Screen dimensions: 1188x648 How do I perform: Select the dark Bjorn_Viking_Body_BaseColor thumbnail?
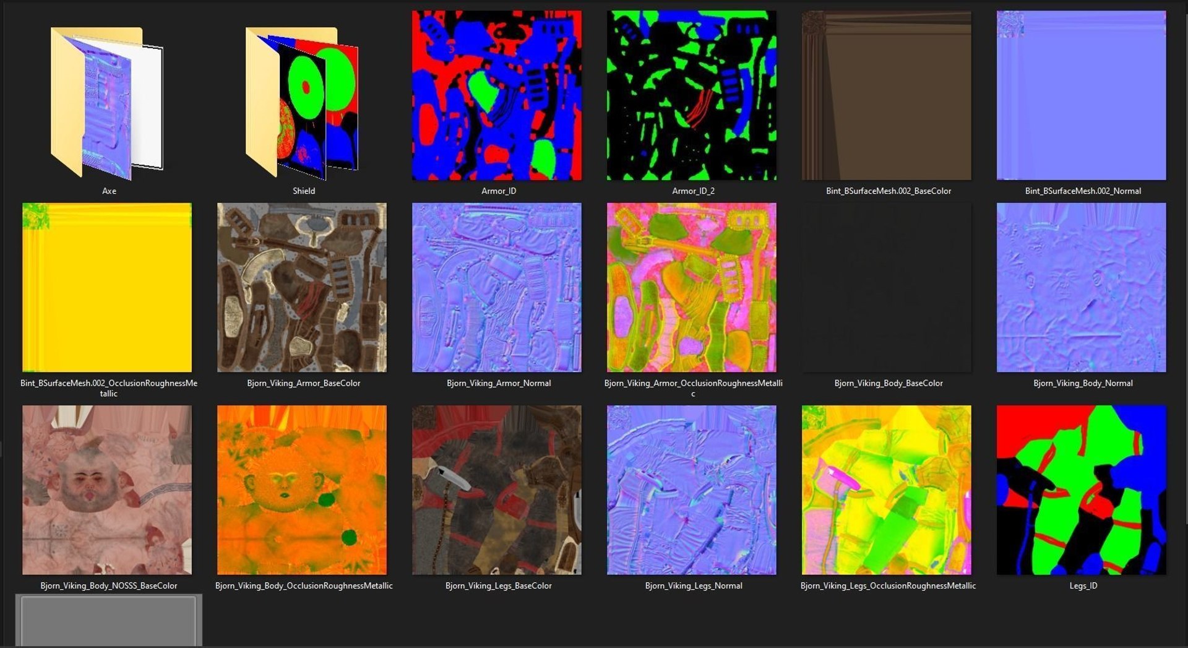[x=887, y=287]
